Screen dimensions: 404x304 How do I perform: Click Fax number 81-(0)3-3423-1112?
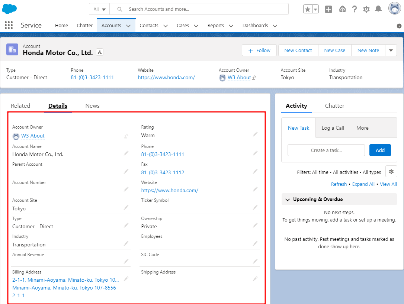(x=163, y=172)
